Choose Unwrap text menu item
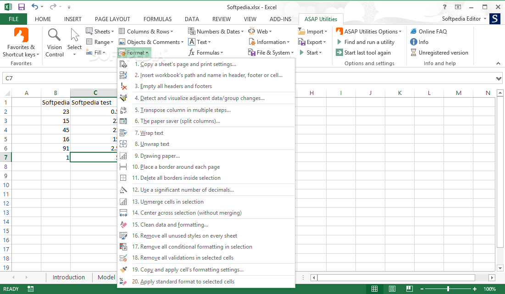This screenshot has height=294, width=505. [x=206, y=144]
